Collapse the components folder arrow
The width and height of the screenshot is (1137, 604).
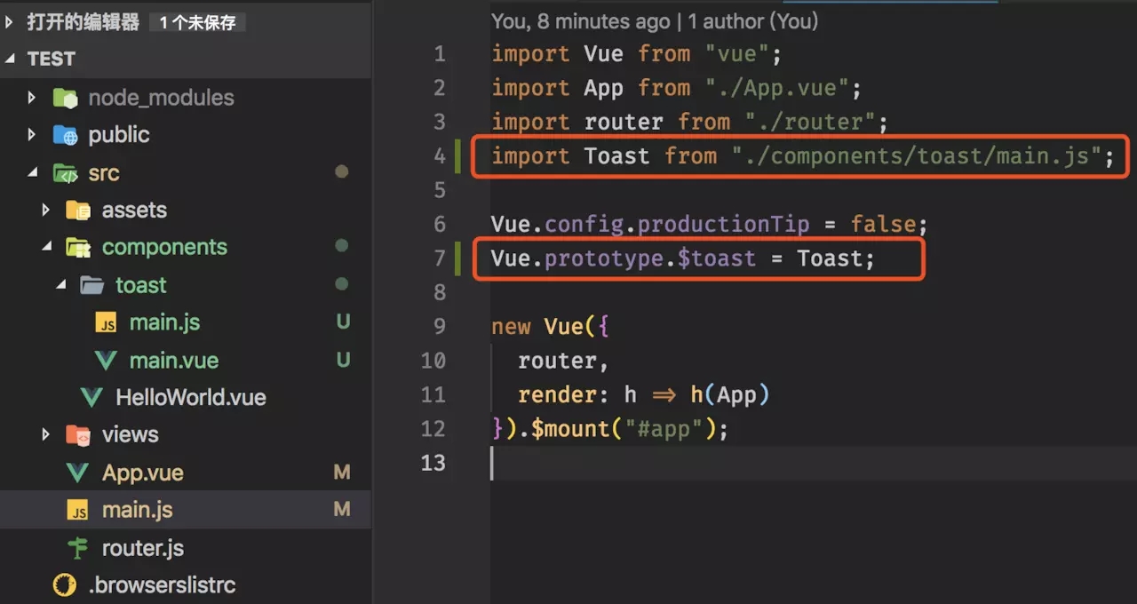pos(46,247)
